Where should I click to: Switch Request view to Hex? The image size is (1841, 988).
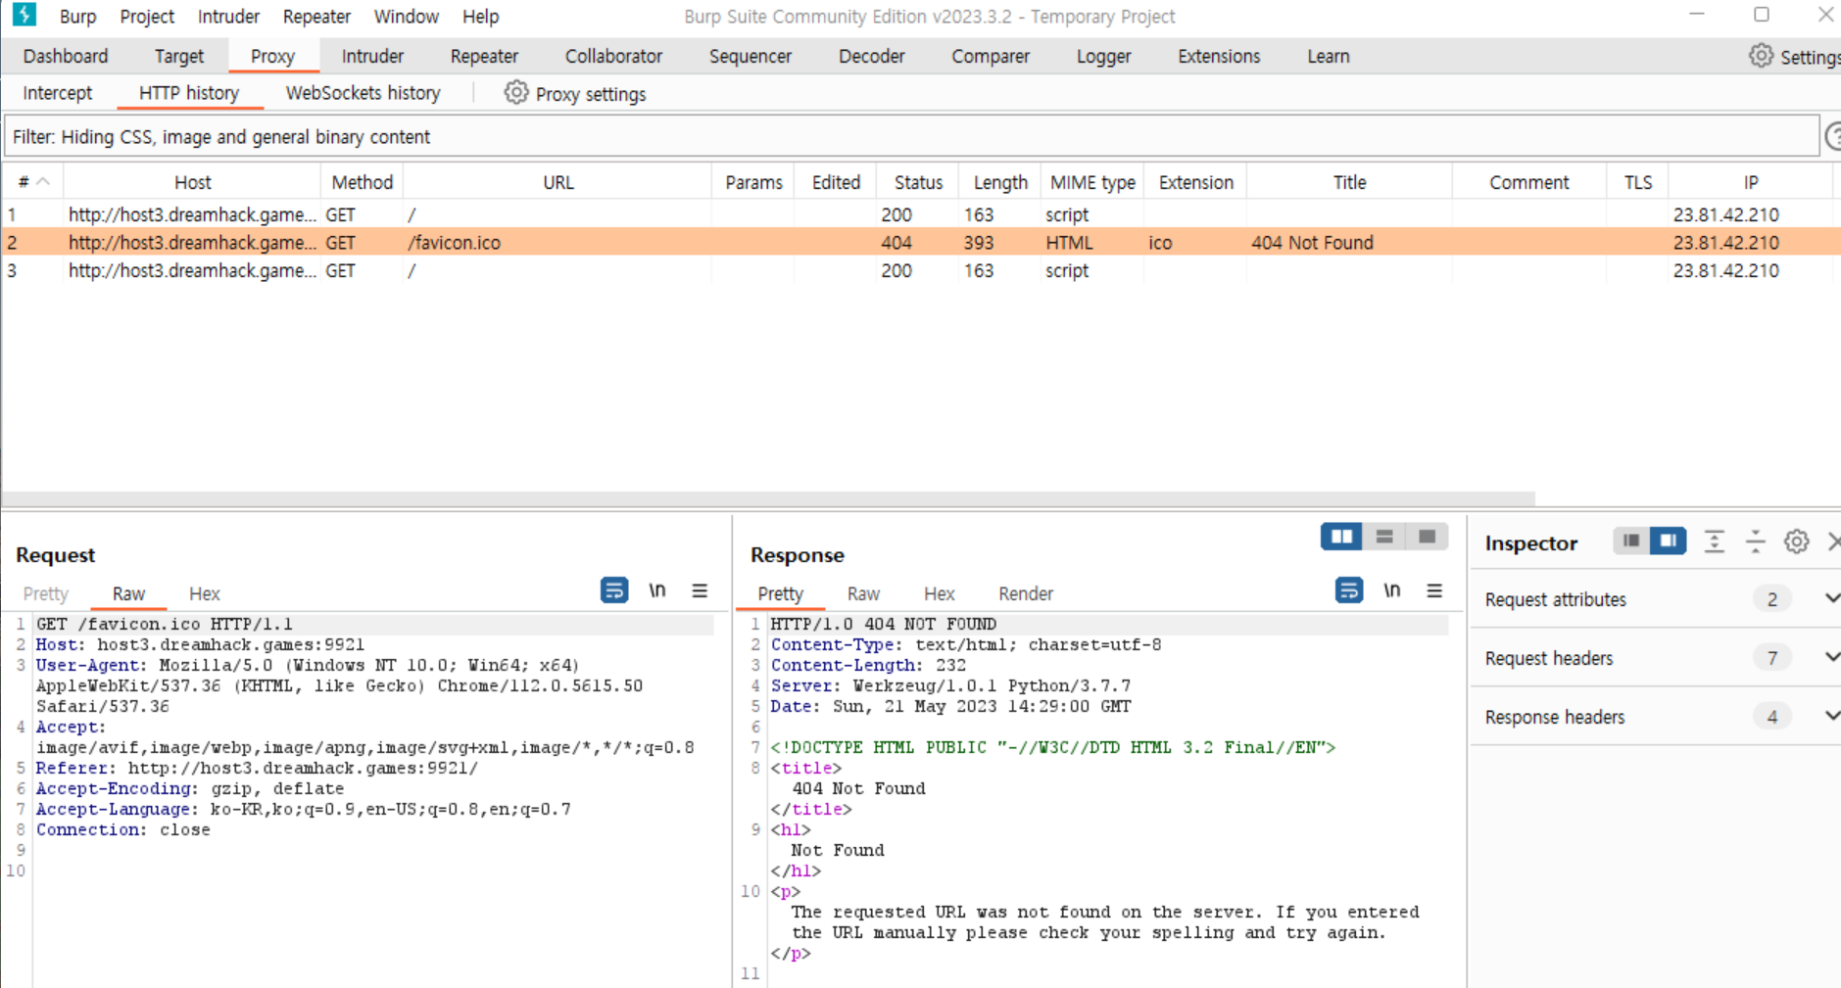click(205, 593)
